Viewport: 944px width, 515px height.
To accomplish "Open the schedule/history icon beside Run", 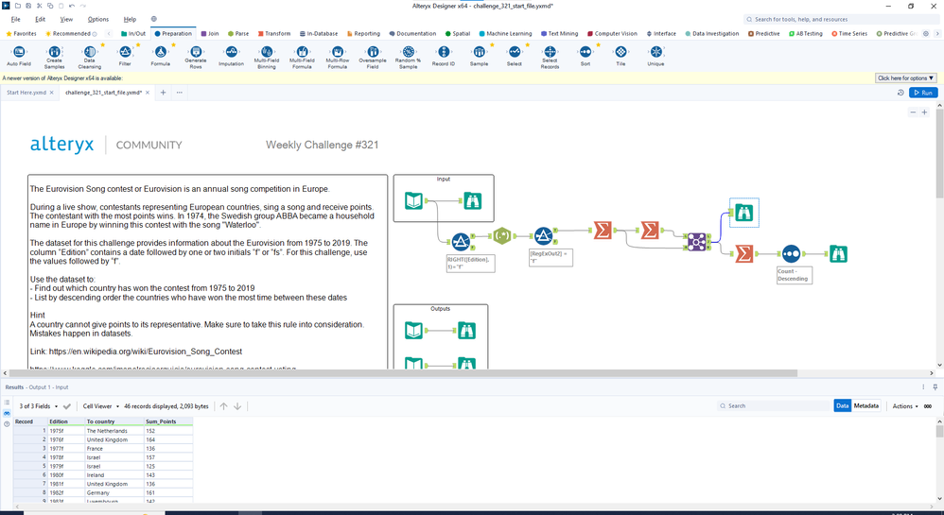I will pyautogui.click(x=900, y=93).
